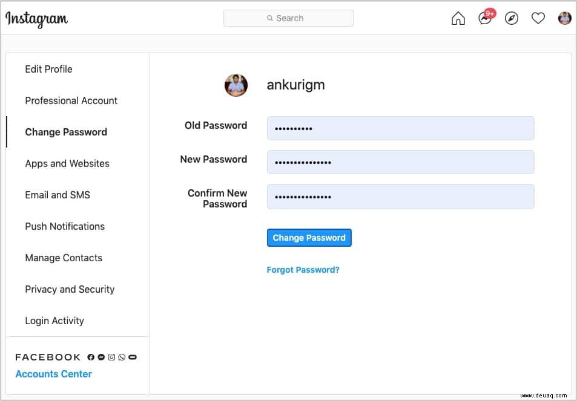The image size is (577, 401).
Task: Open the Explore compass icon
Action: (x=512, y=18)
